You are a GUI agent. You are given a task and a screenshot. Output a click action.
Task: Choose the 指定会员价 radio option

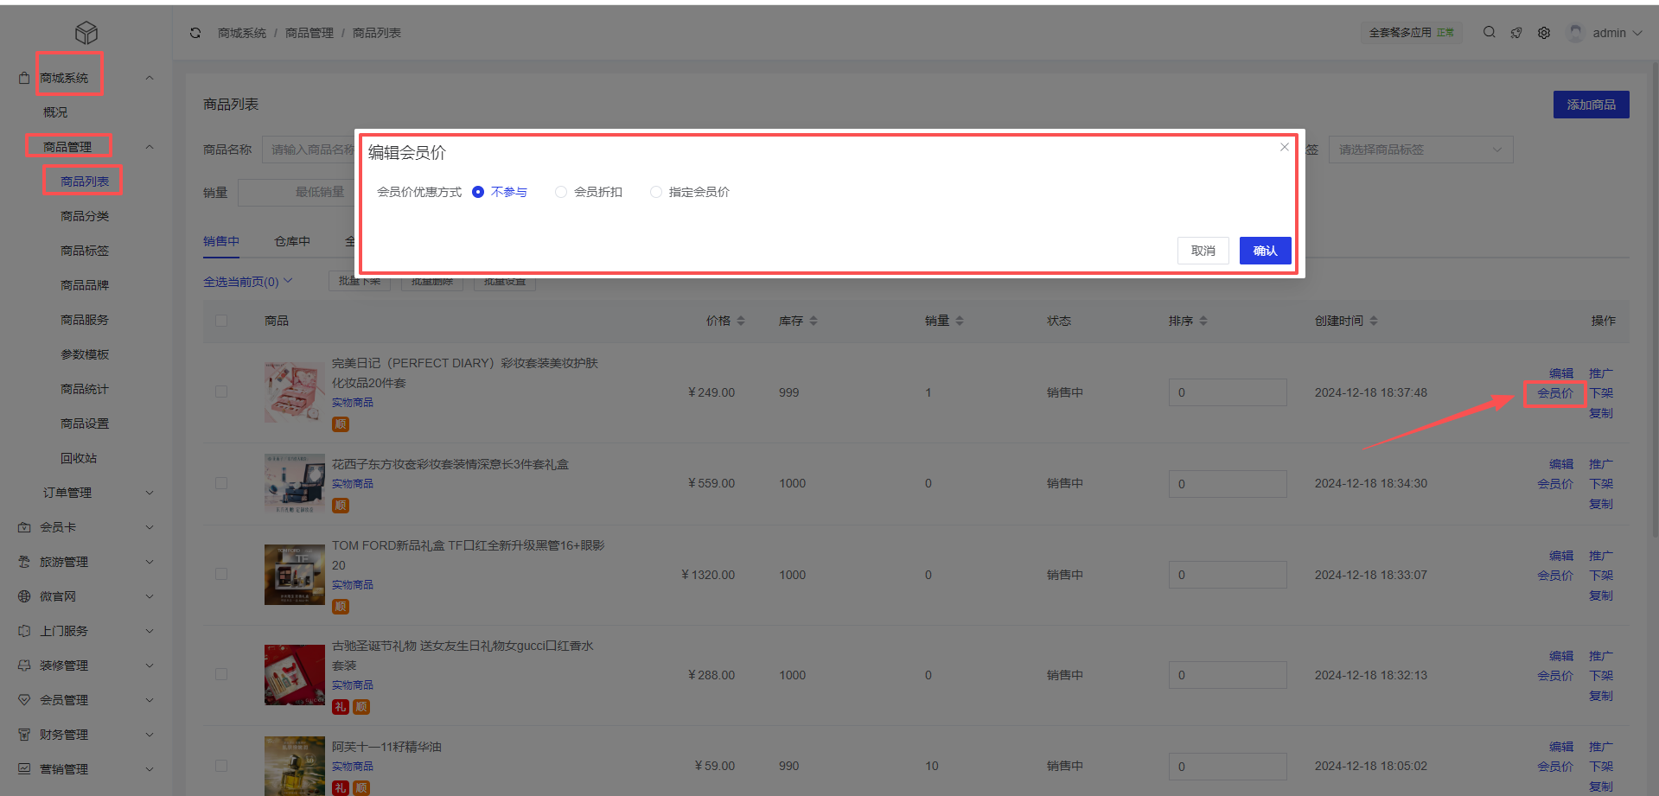click(656, 192)
